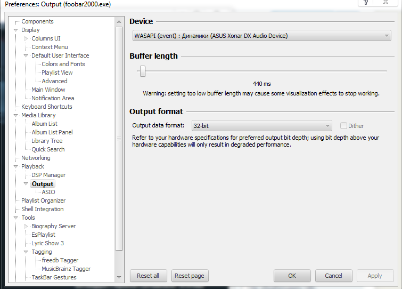Open Lyric Show 3 settings

tap(48, 243)
